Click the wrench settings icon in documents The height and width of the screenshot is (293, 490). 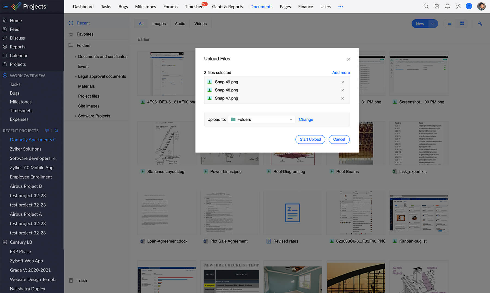[x=480, y=24]
